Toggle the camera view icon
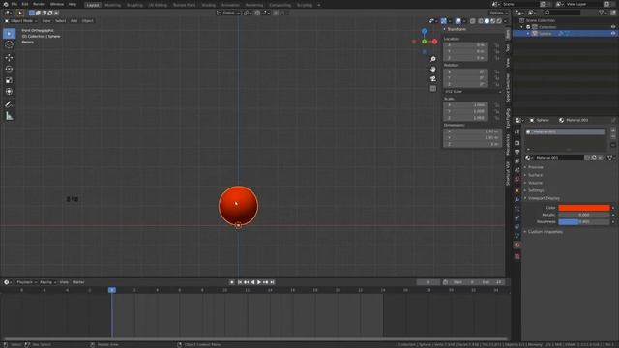The width and height of the screenshot is (619, 348). click(433, 79)
